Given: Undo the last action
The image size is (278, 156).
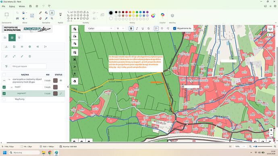Looking at the screenshot, I should 43,6.
